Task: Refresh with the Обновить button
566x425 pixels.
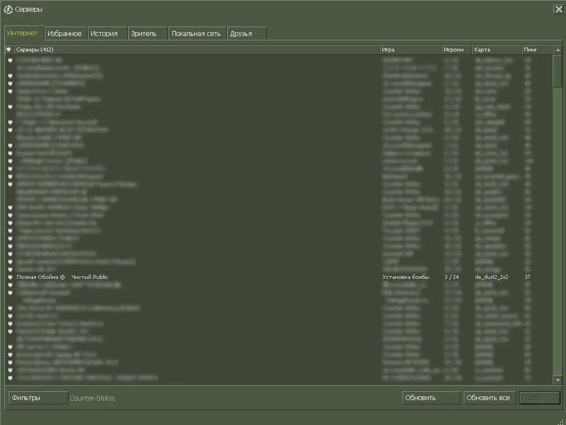Action: coord(431,397)
